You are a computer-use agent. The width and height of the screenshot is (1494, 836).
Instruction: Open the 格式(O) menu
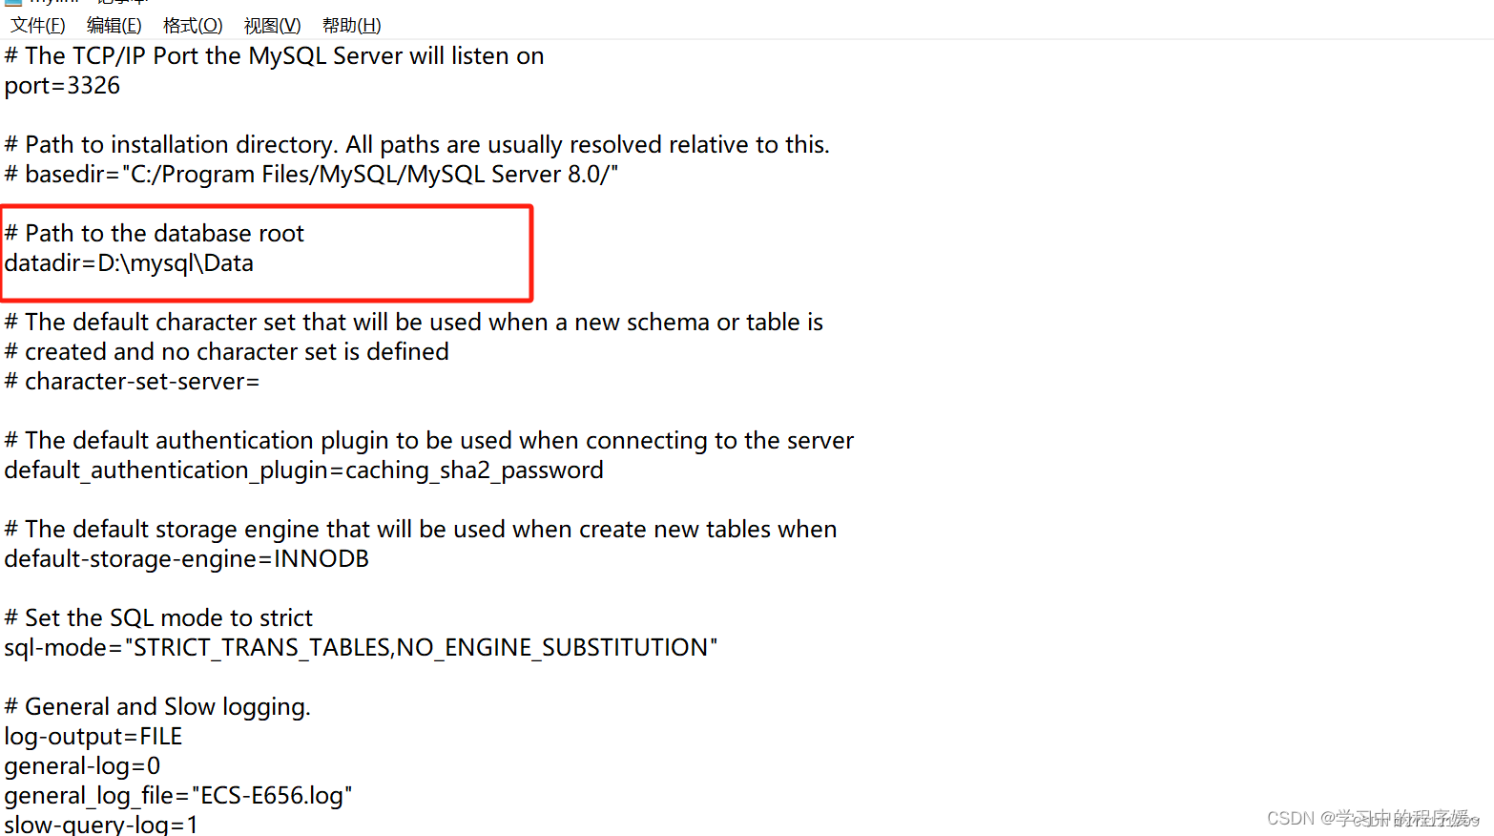pyautogui.click(x=192, y=25)
